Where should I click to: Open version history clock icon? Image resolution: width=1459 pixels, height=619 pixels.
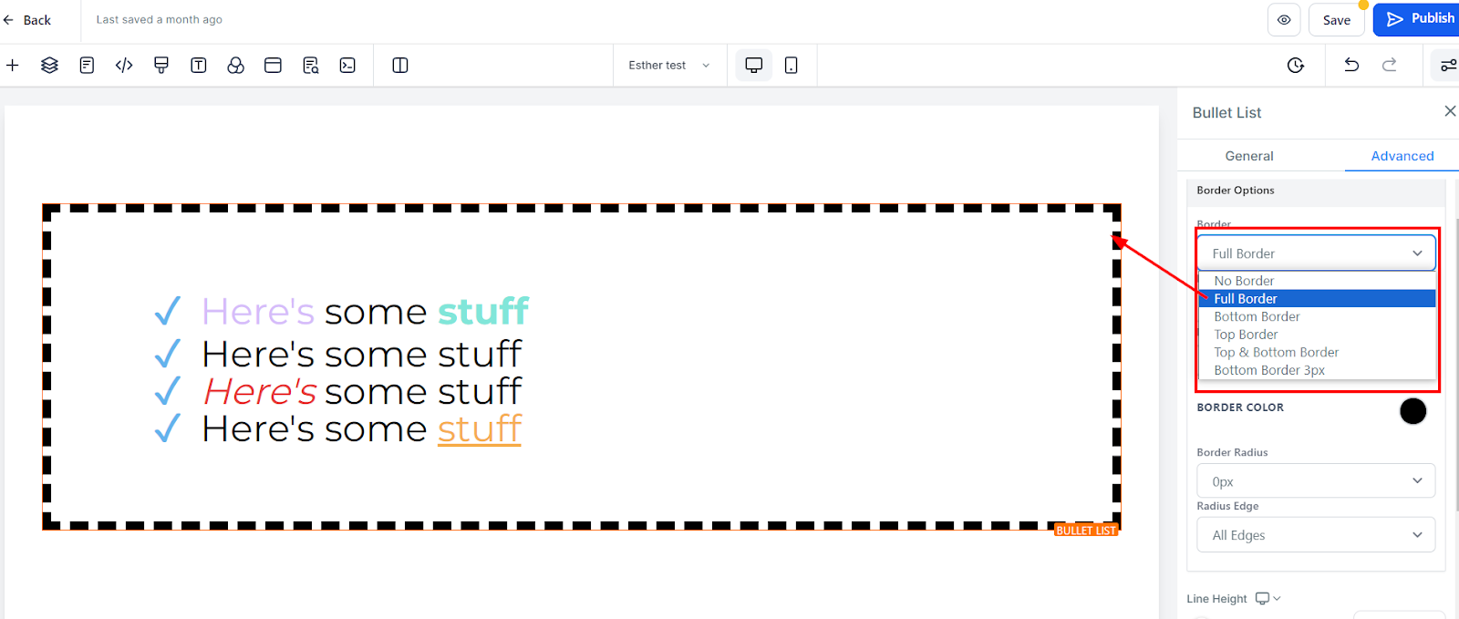coord(1296,65)
